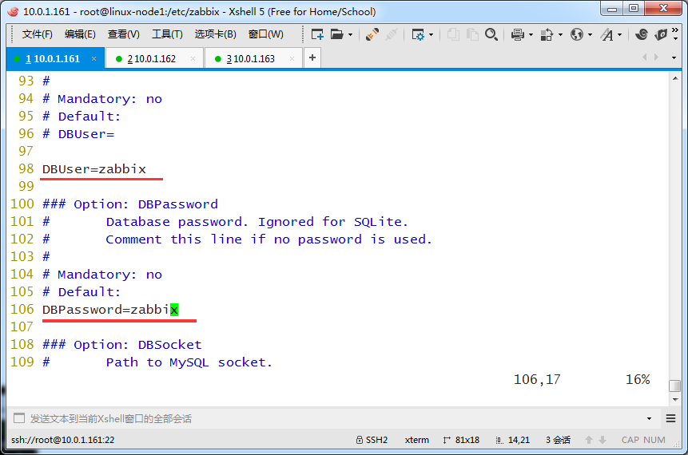Click the tab scroll right arrow
This screenshot has height=455, width=688.
[x=656, y=57]
